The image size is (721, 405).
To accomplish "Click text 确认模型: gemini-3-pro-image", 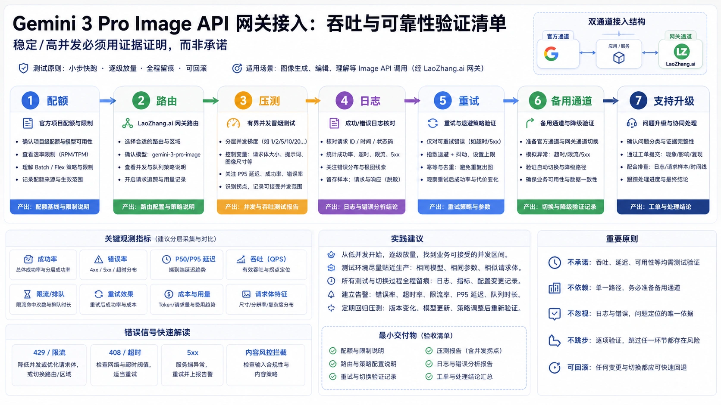I will [x=163, y=155].
